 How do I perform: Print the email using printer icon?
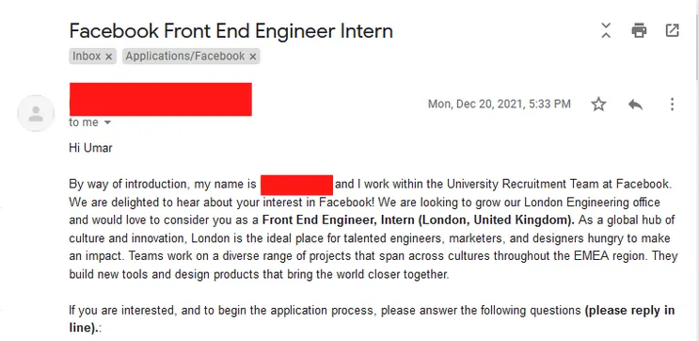coord(639,30)
